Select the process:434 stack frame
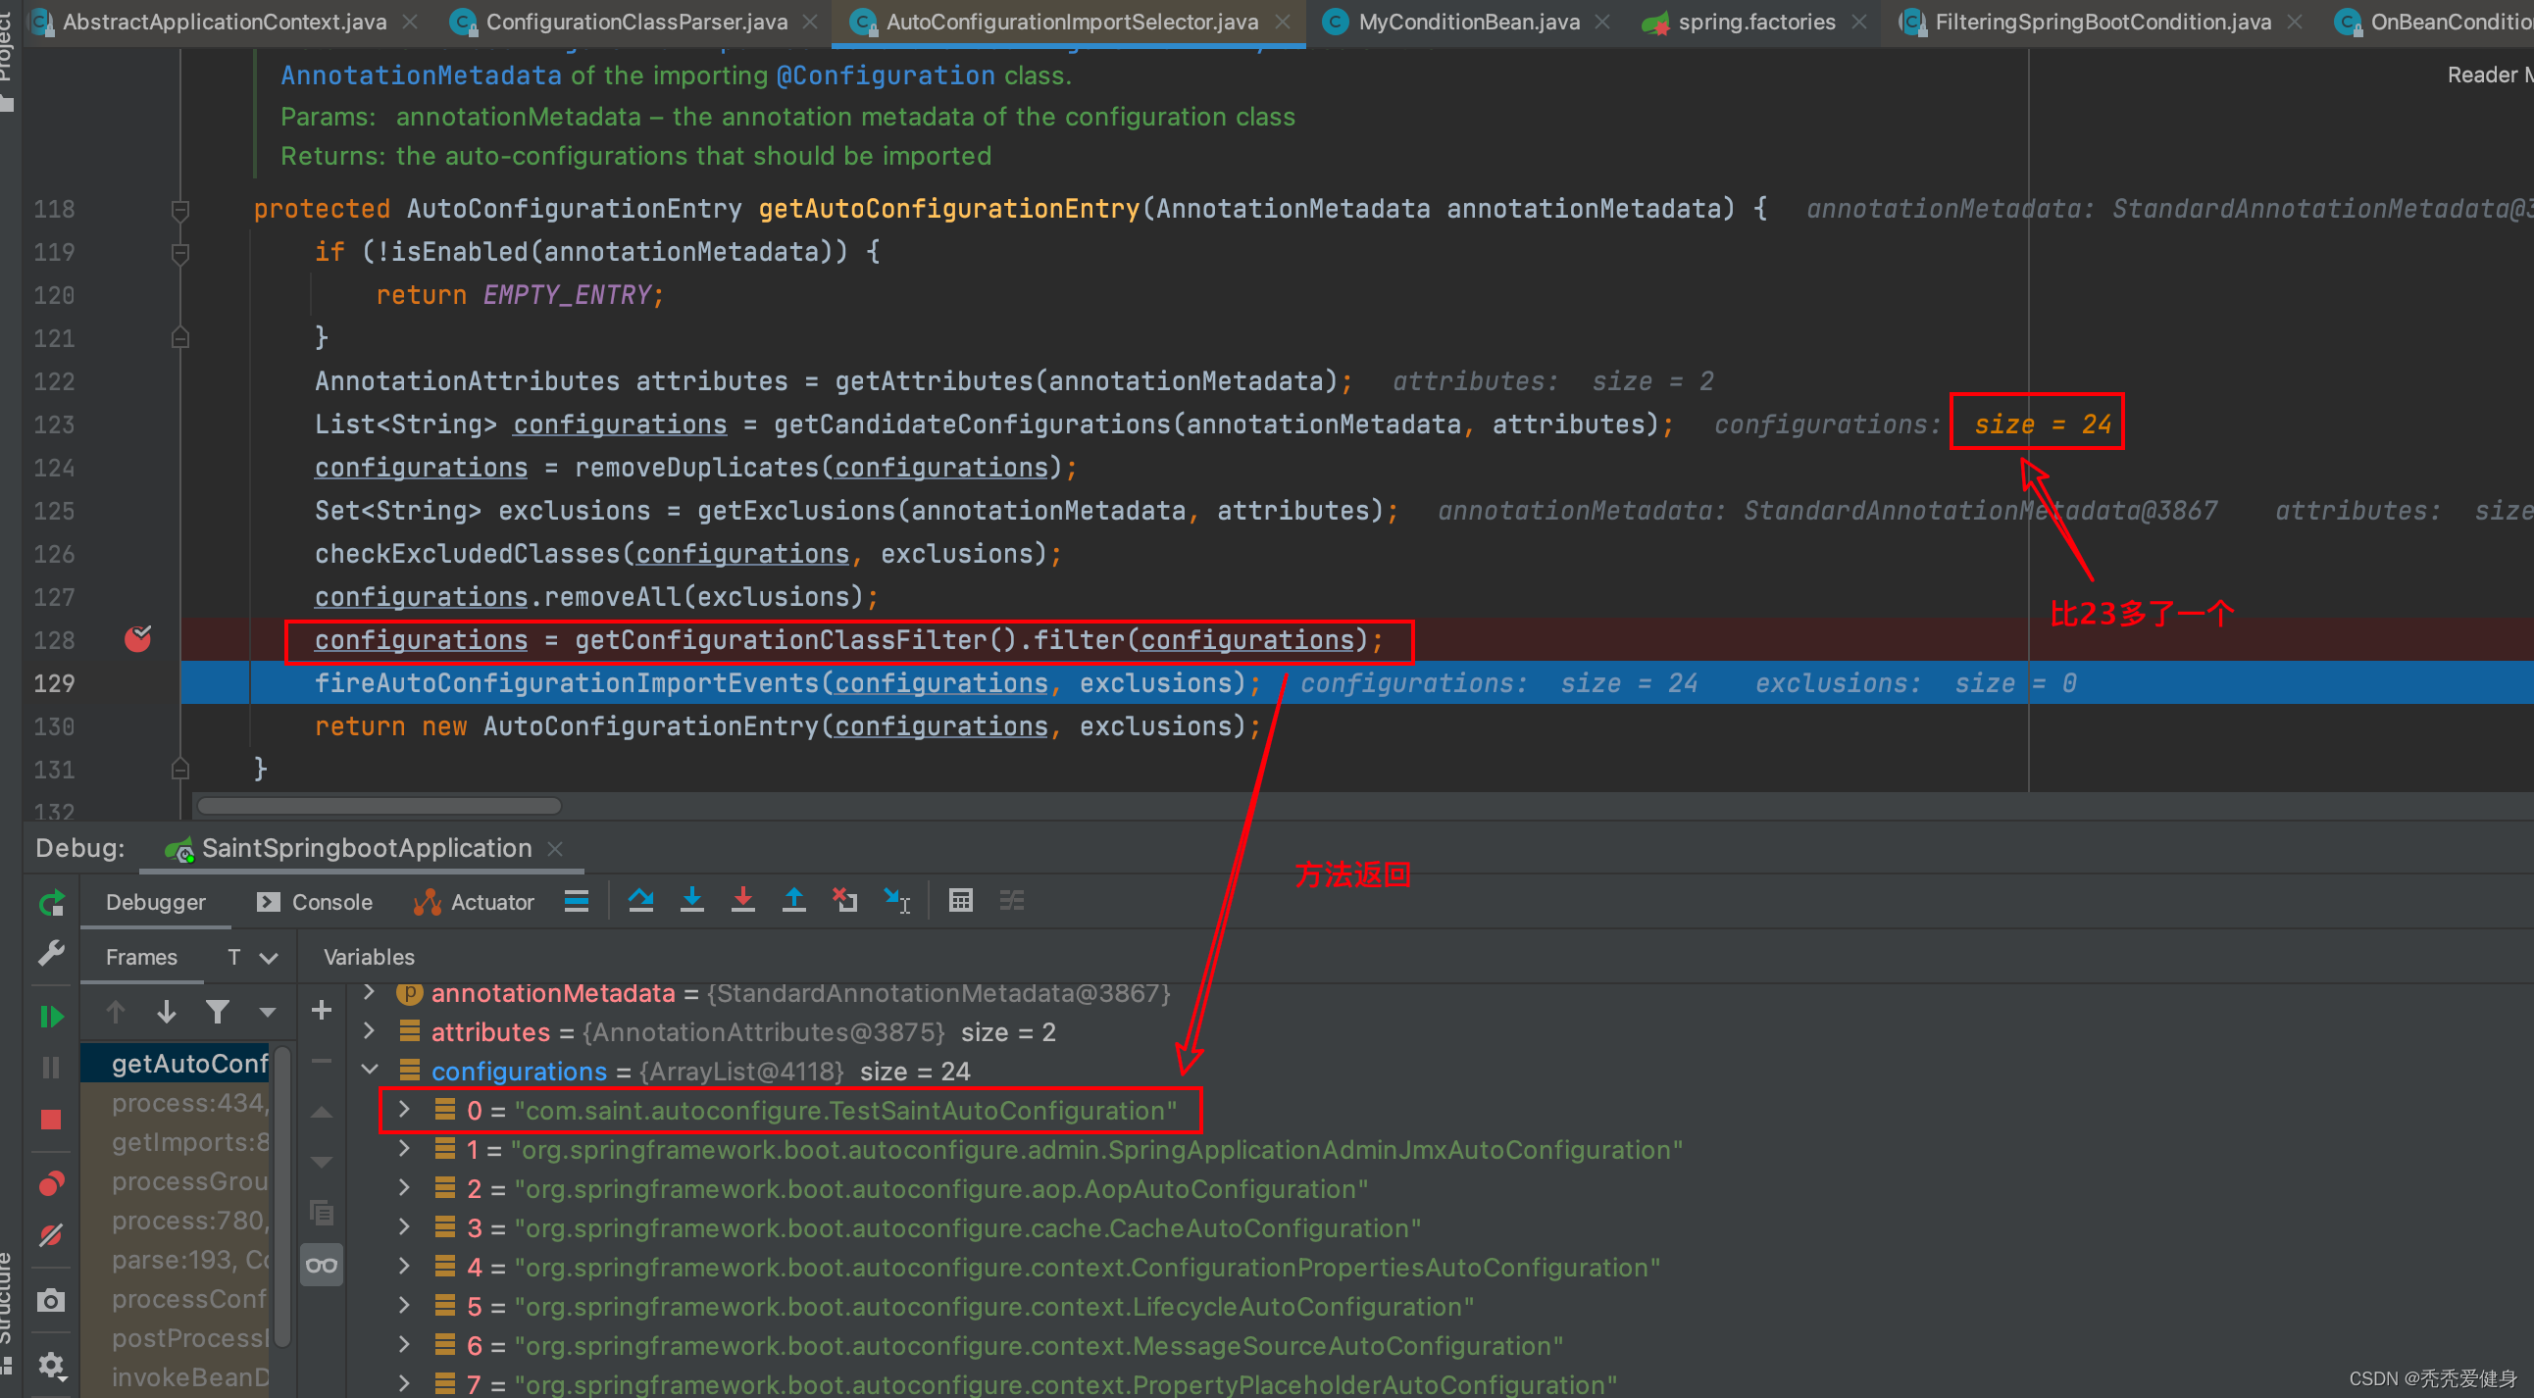2534x1398 pixels. pos(187,1103)
